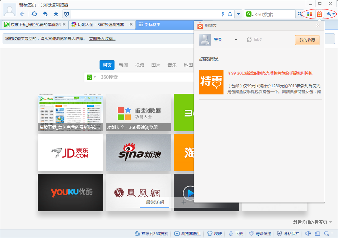Bookmark page with outlined star icon
Viewport: 338px width, 238px height.
(x=230, y=14)
